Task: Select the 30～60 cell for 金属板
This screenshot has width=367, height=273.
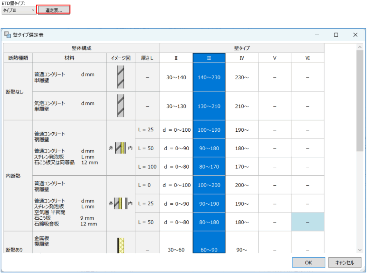Action: (x=176, y=250)
